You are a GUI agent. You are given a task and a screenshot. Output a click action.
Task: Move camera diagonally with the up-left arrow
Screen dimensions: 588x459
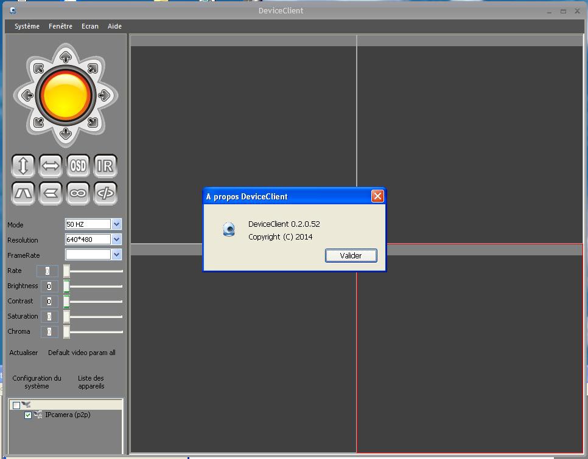[x=38, y=68]
